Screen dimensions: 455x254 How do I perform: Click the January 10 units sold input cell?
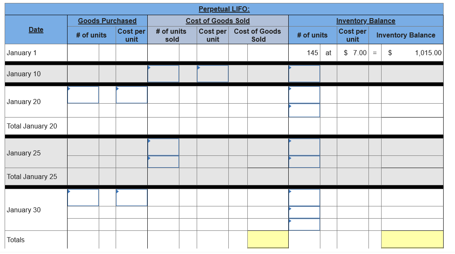[163, 73]
